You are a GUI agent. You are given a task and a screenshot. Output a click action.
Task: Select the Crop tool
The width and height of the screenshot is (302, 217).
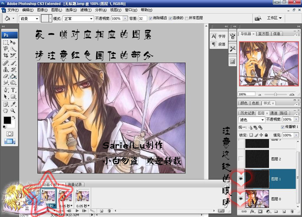(x=6, y=55)
